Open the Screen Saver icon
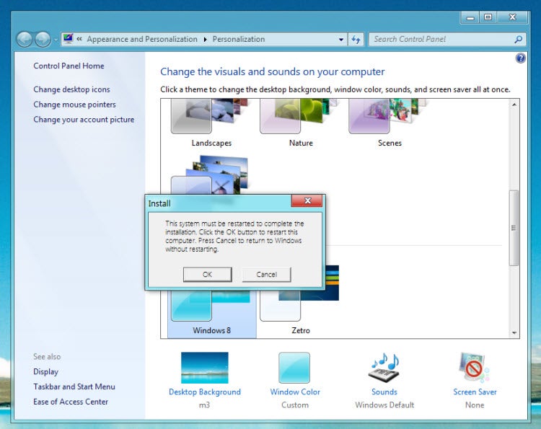541x429 pixels. 474,367
